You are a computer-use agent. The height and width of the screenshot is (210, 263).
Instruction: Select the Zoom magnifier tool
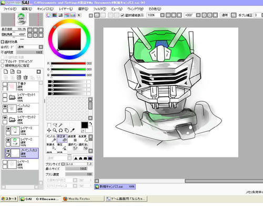[x=55, y=130]
